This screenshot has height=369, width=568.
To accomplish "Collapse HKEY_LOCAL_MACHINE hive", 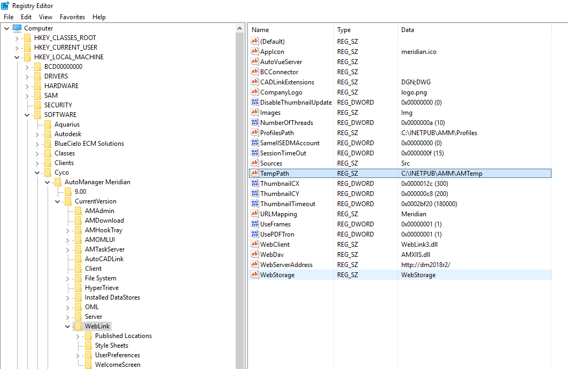I will tap(17, 57).
